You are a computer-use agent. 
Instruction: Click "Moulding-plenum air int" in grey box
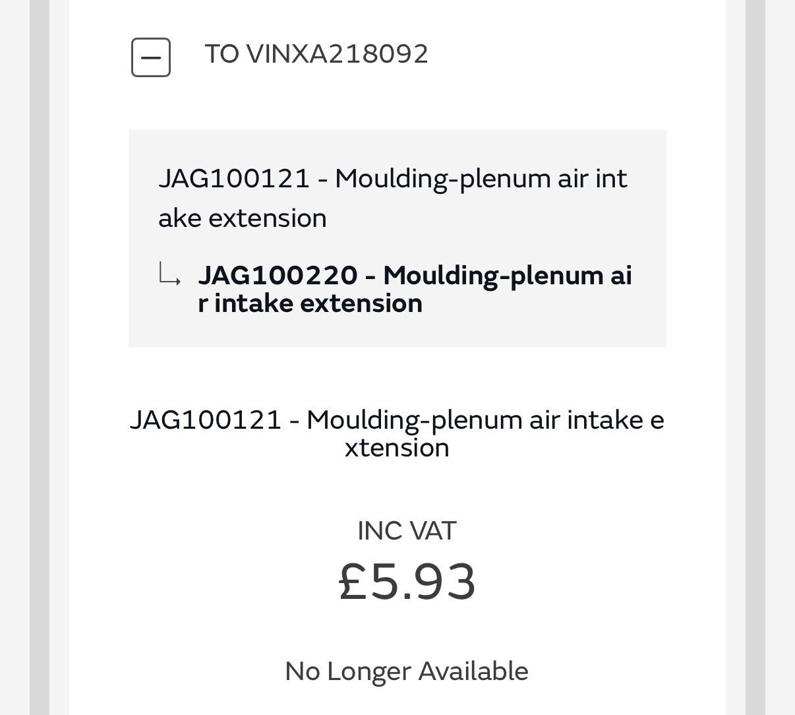pyautogui.click(x=481, y=179)
